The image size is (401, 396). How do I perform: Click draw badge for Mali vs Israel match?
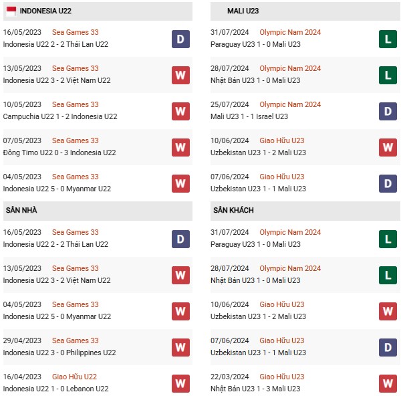pyautogui.click(x=388, y=111)
